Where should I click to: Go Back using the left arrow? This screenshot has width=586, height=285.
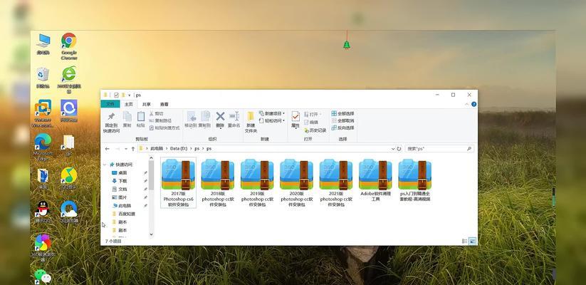coord(108,148)
